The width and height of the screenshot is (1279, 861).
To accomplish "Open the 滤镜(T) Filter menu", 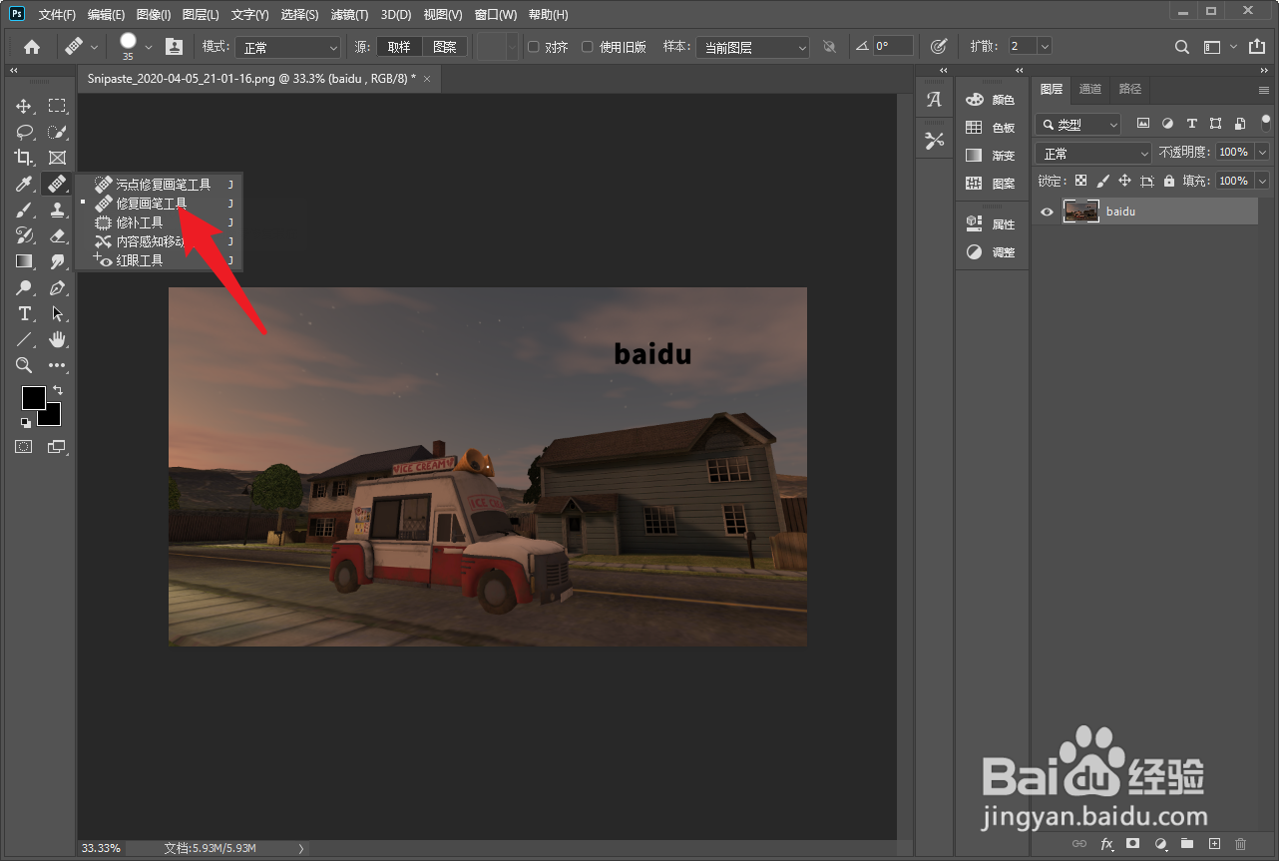I will click(349, 15).
